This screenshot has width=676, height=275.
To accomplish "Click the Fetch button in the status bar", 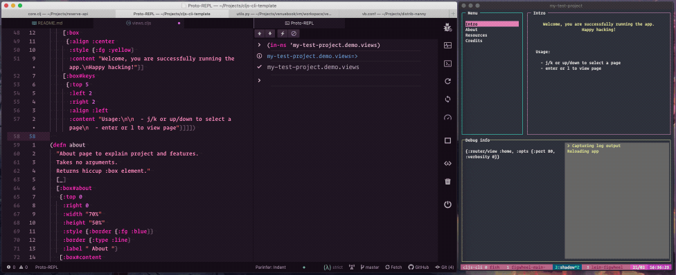I will 393,267.
